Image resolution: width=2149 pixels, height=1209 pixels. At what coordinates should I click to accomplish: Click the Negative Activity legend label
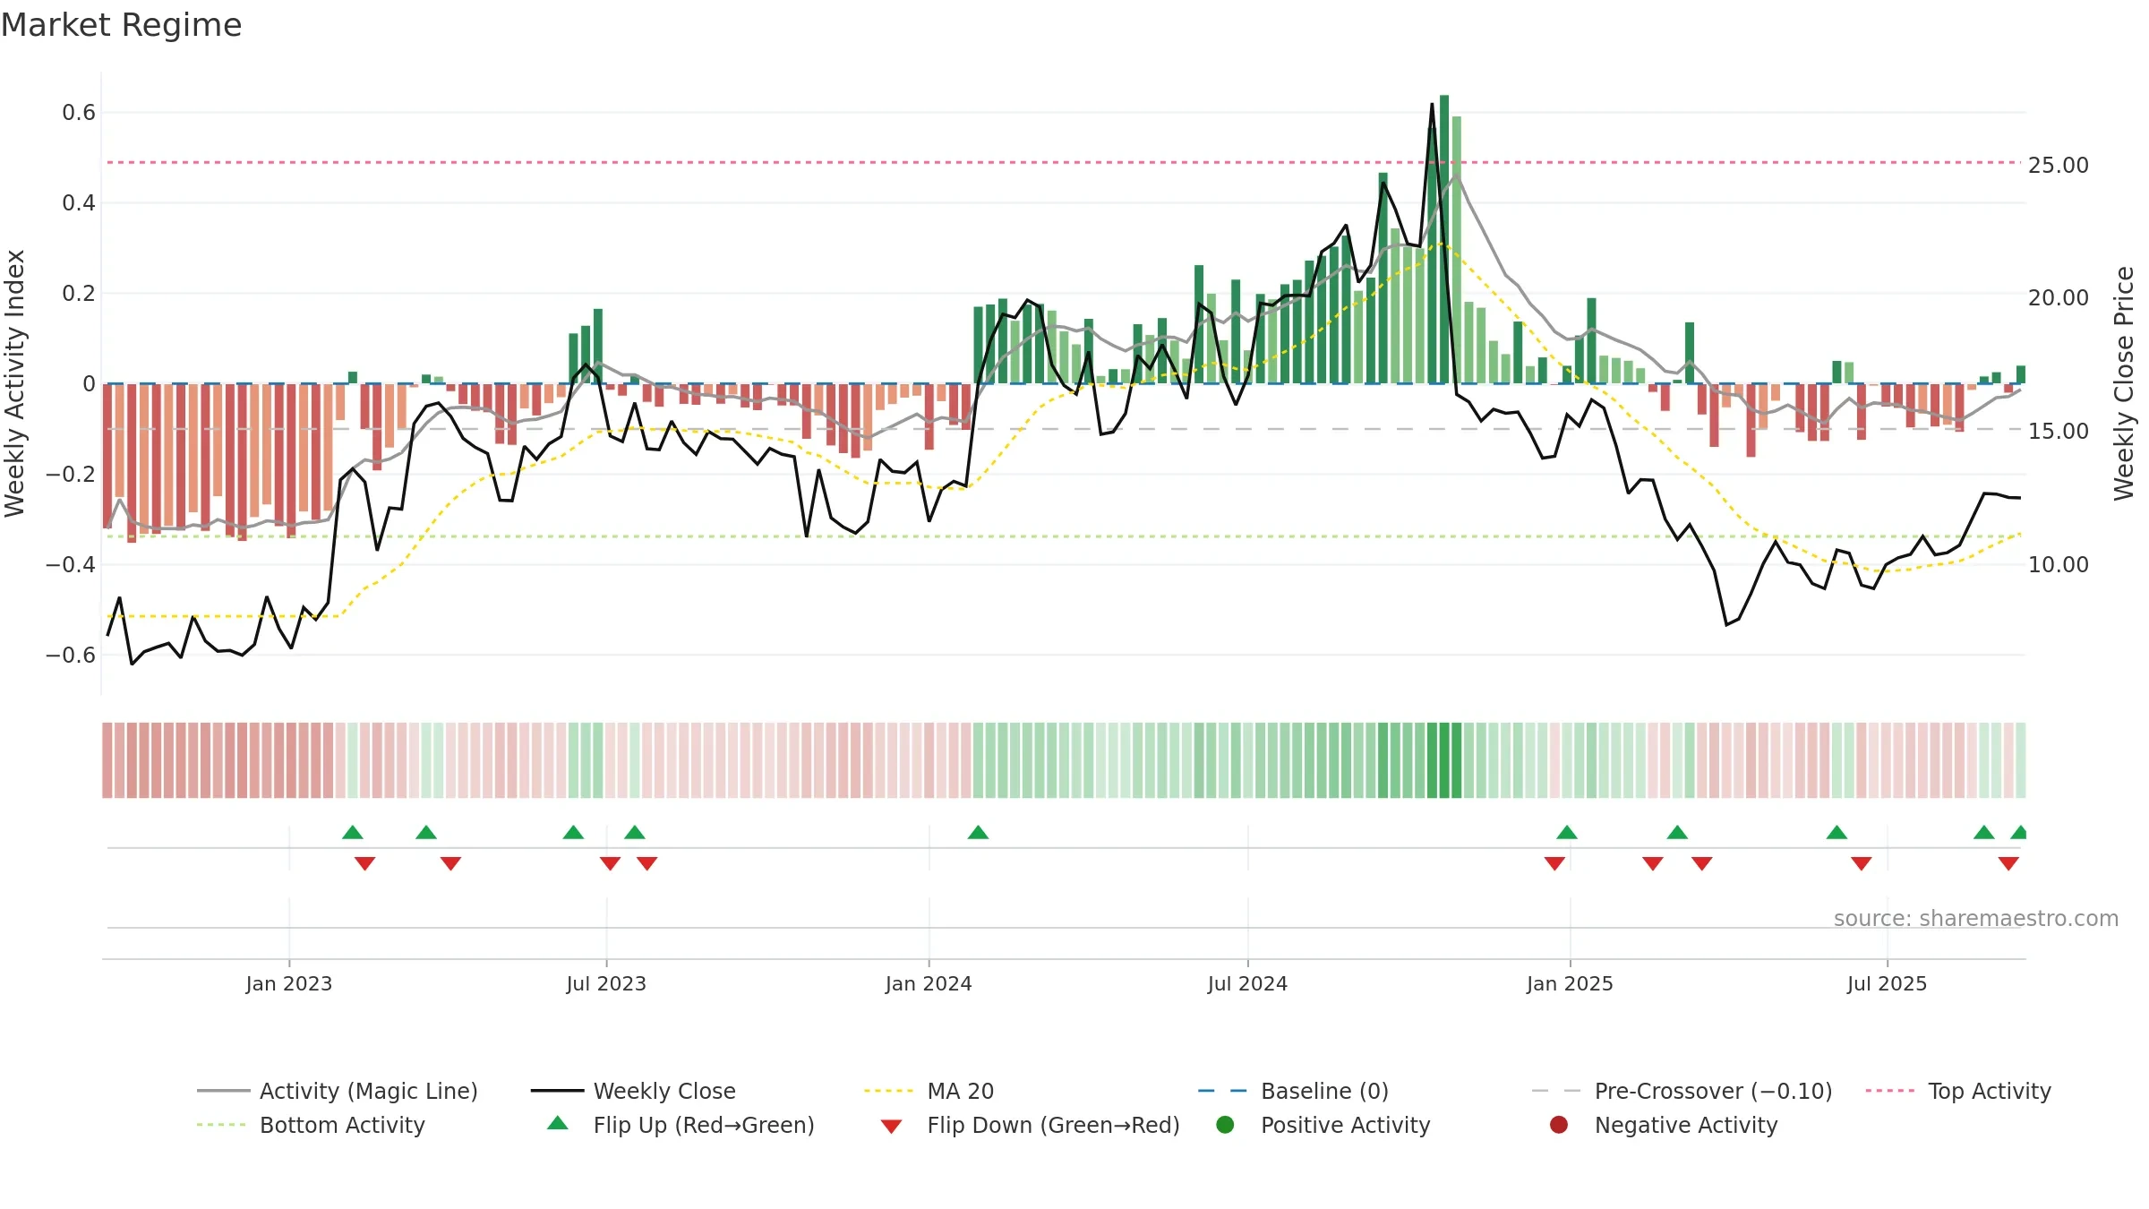(1686, 1125)
